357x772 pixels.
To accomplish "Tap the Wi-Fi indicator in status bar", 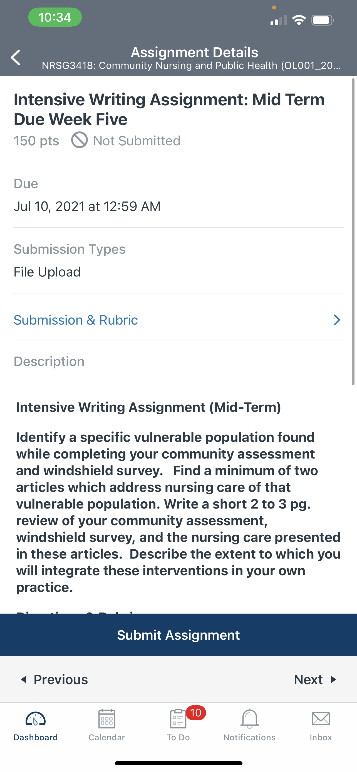I will click(x=299, y=20).
